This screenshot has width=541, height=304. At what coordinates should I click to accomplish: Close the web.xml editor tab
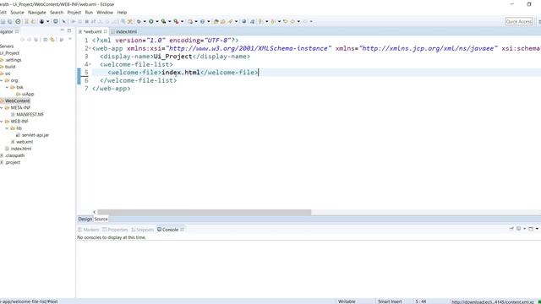[105, 31]
